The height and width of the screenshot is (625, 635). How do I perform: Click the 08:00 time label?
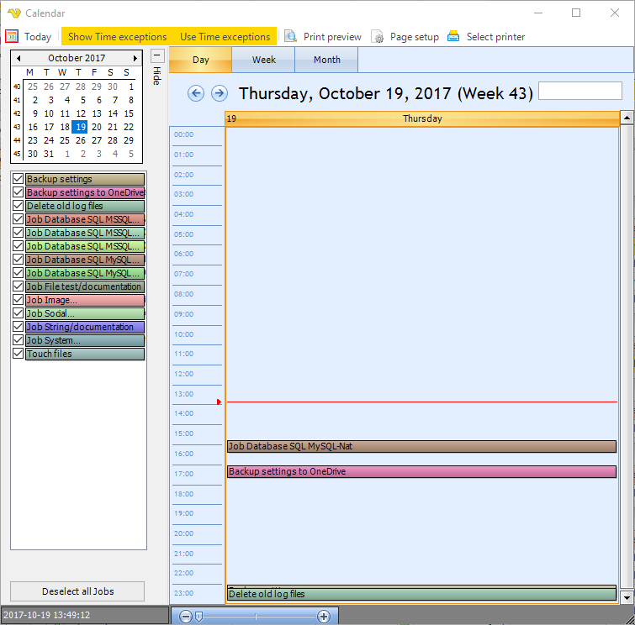point(184,294)
